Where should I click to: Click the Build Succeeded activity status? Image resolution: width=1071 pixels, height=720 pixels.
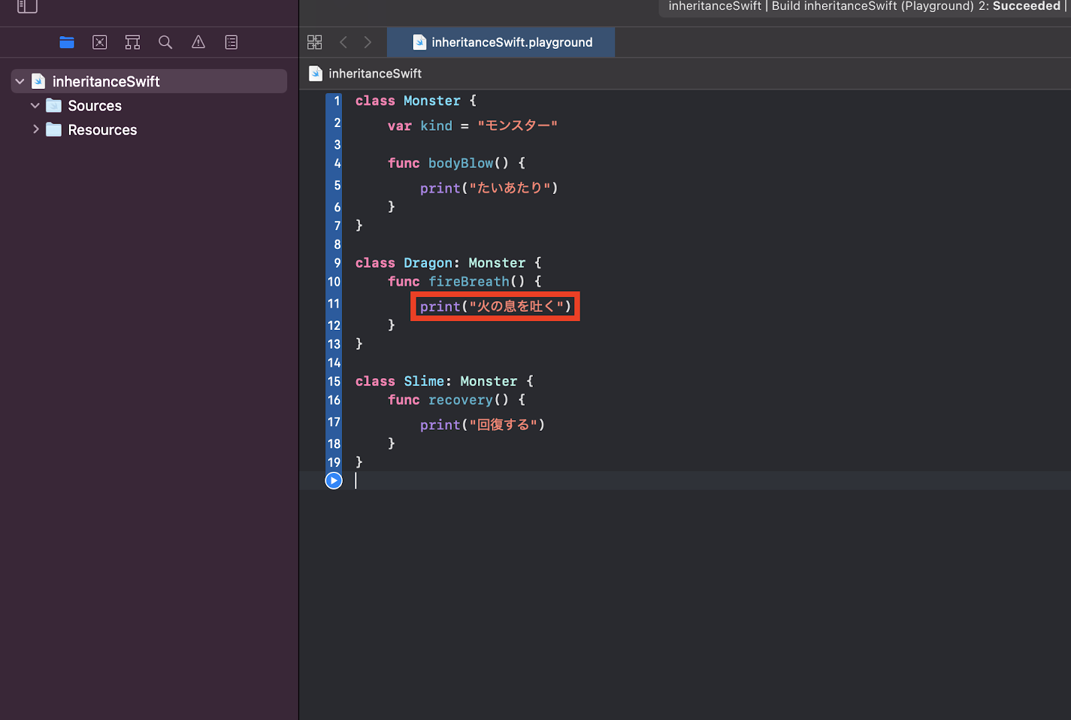click(864, 7)
